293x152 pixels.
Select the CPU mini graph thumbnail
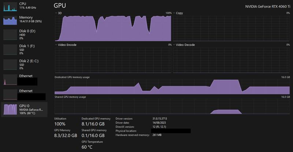coord(10,7)
